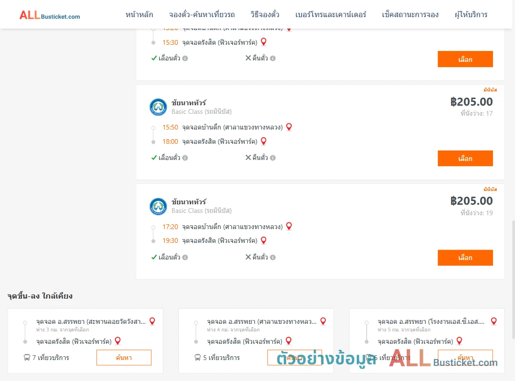Open จองตั๋ว-ค้นหาเที่ยวรถ menu
515x381 pixels.
[x=202, y=14]
